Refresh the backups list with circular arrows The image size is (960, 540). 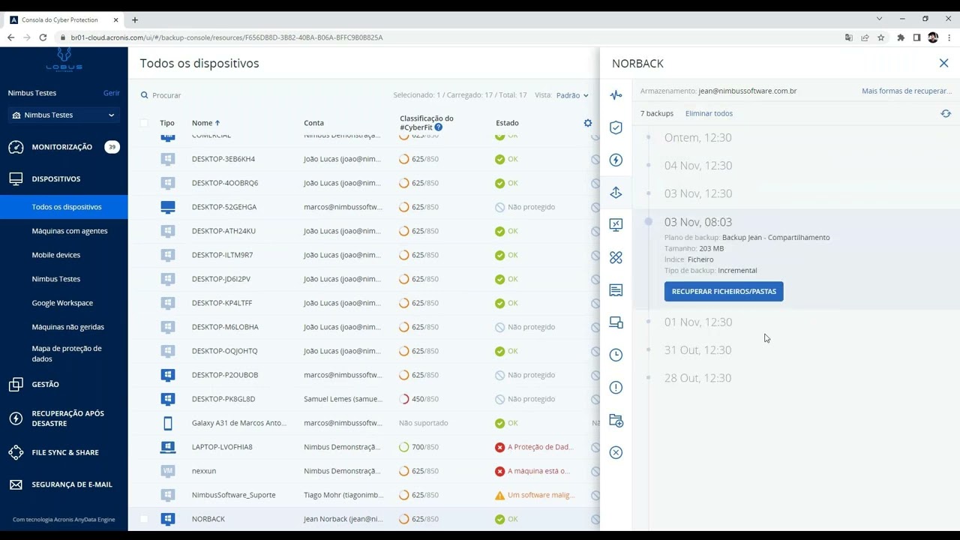(946, 113)
